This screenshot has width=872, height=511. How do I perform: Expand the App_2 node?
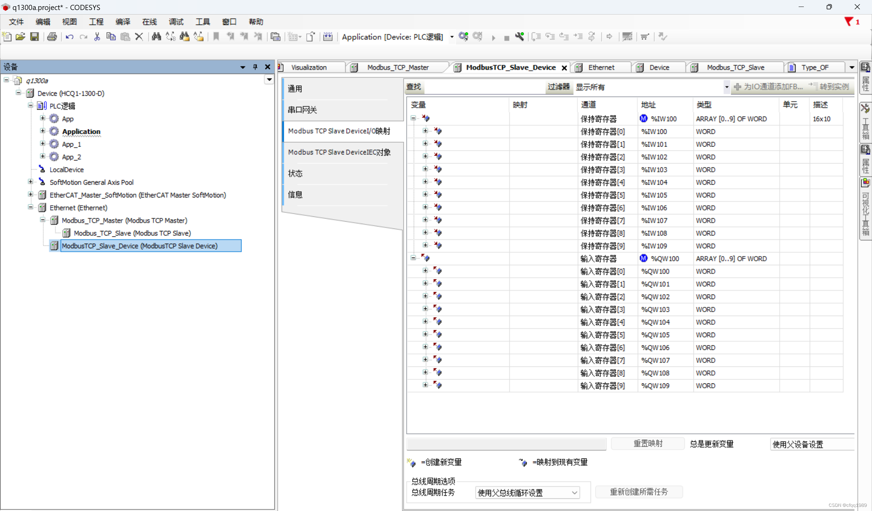(43, 156)
